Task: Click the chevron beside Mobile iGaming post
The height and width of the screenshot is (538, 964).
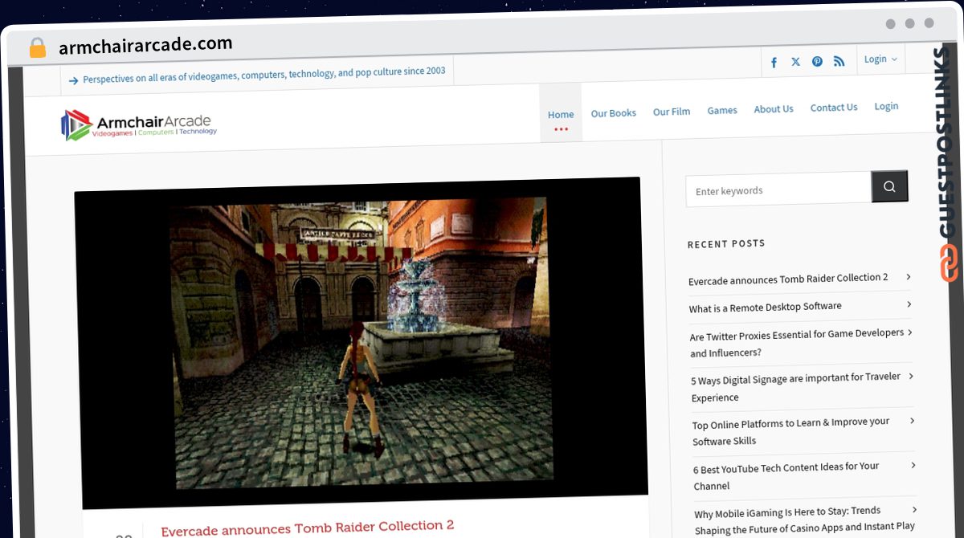Action: 913,509
